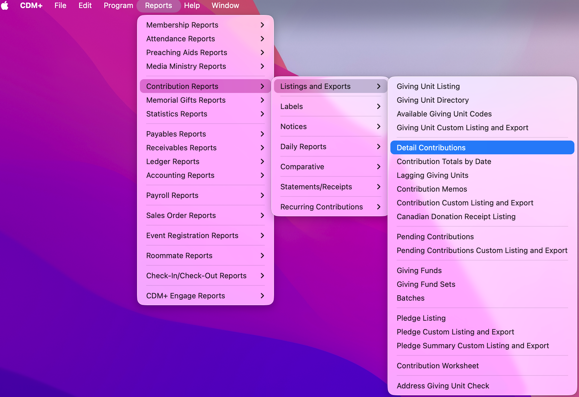Image resolution: width=579 pixels, height=397 pixels.
Task: Choose the Giving Funds report
Action: click(482, 270)
